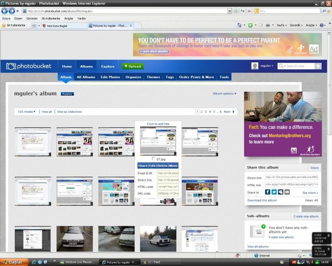Click Download this album link
Image resolution: width=332 pixels, height=266 pixels.
pos(262,200)
